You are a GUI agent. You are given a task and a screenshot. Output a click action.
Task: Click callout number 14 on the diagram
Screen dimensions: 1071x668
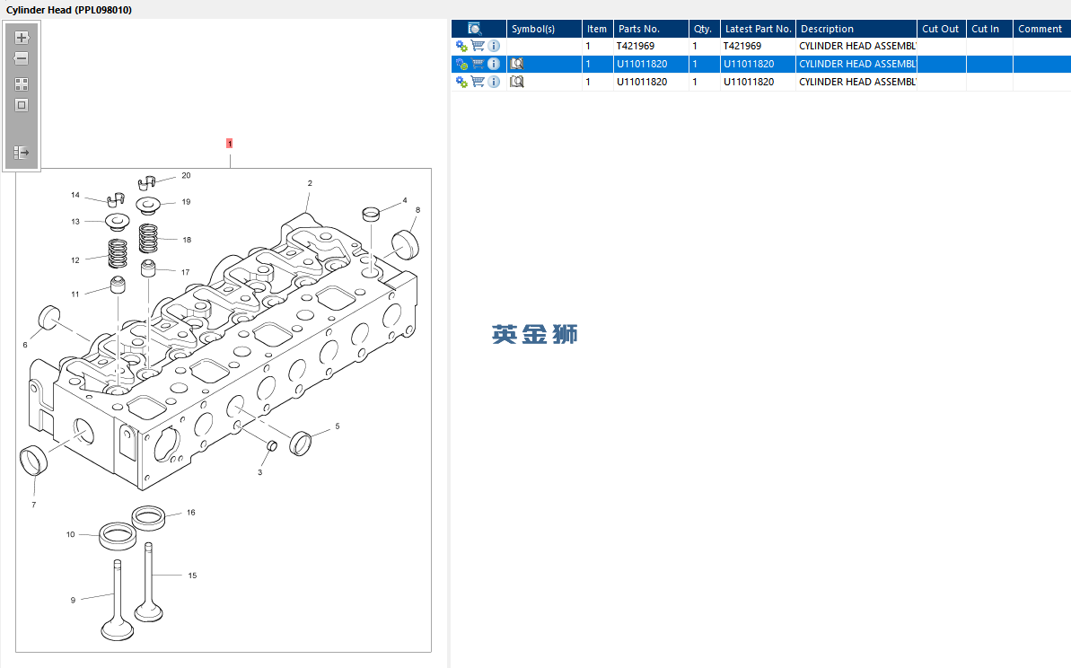coord(75,195)
